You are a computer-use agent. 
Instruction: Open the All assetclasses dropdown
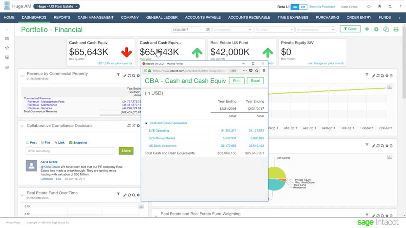(x=316, y=29)
